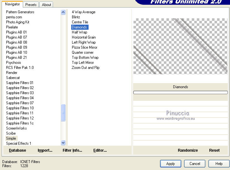Select Plugins AB 08 category
230x170 pixels.
(16, 42)
